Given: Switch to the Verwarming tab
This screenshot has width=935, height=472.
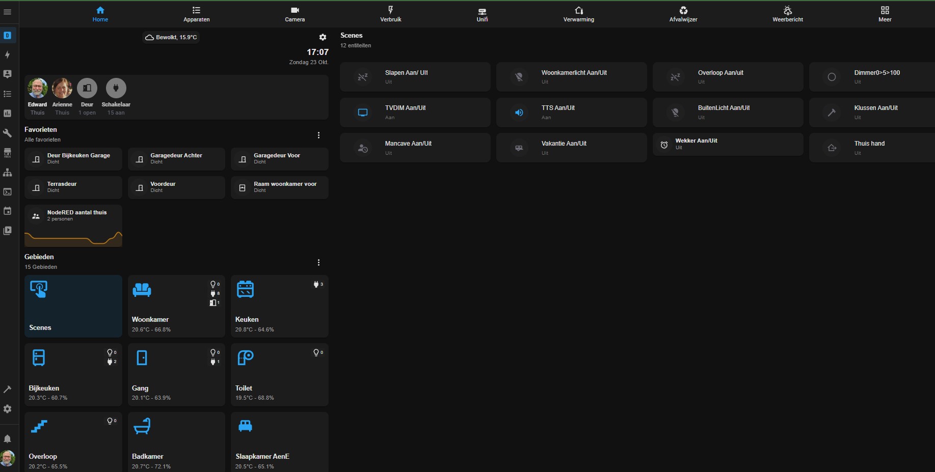Looking at the screenshot, I should pyautogui.click(x=578, y=14).
